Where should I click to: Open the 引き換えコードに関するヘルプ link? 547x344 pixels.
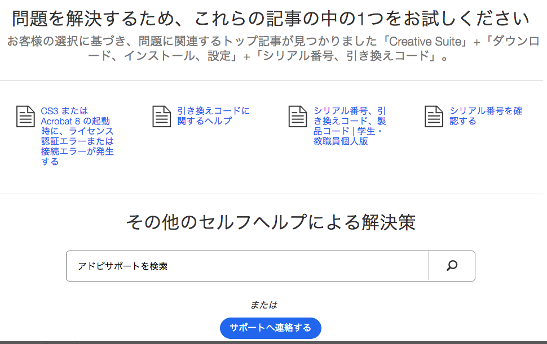213,116
